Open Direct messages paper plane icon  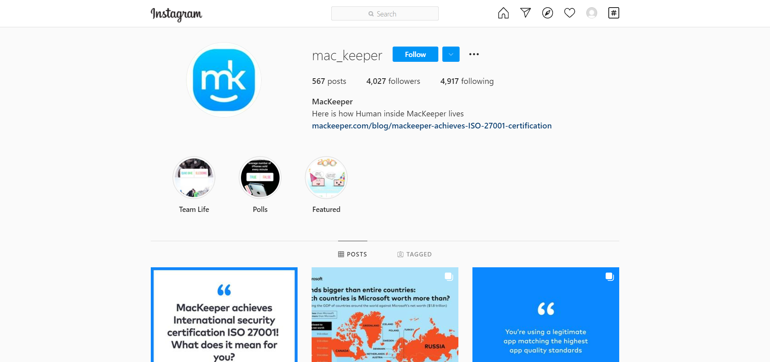click(x=525, y=13)
